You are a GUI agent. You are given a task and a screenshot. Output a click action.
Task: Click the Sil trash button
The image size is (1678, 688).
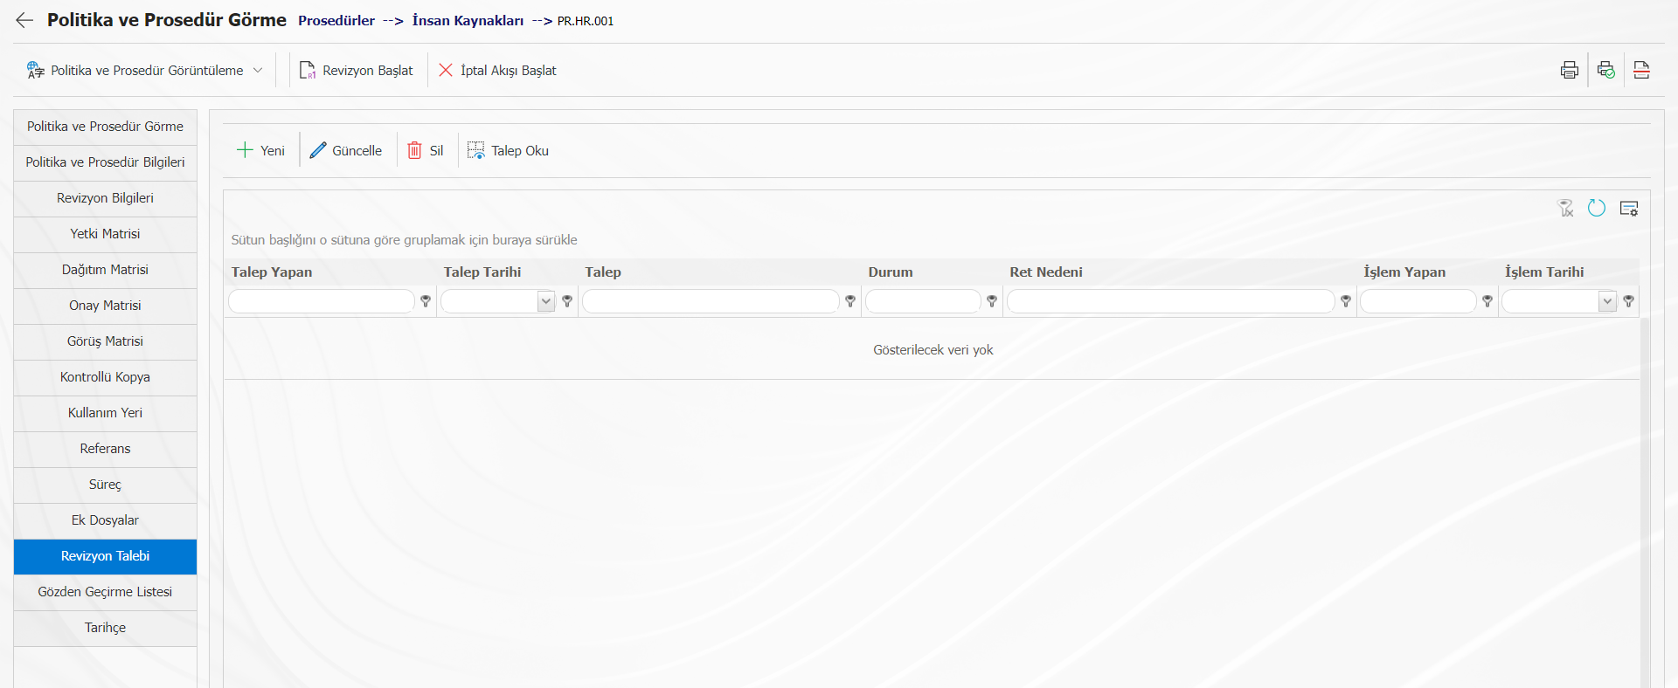click(x=426, y=150)
